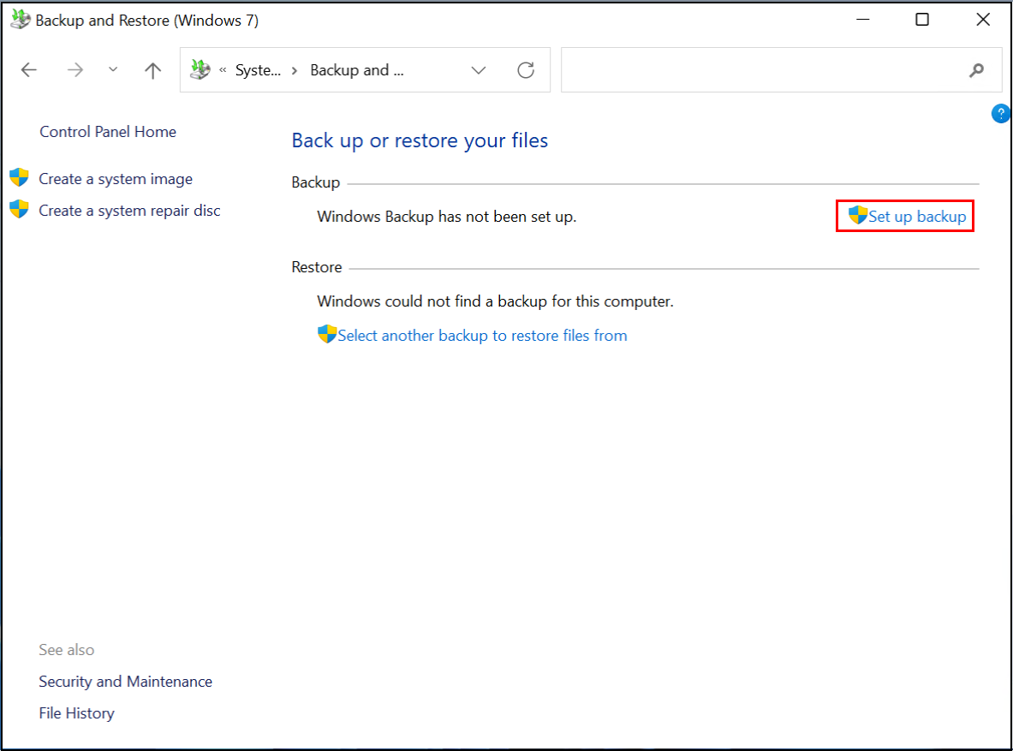Open Control Panel Home link
This screenshot has width=1013, height=751.
pos(108,132)
